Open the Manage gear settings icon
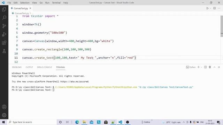 (x=4, y=115)
